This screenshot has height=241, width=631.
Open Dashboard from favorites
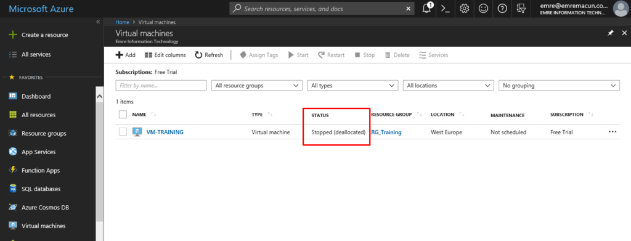coord(36,97)
